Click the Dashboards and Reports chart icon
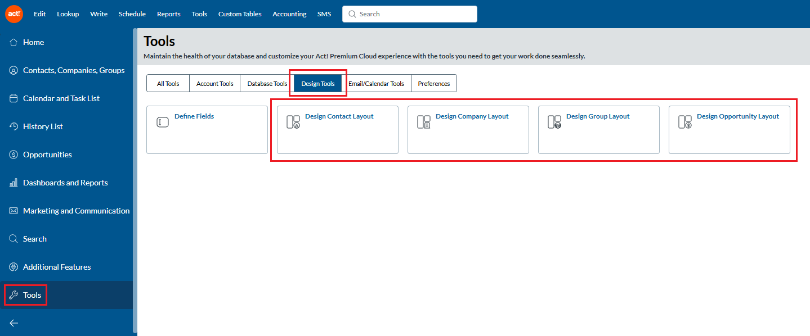The height and width of the screenshot is (336, 810). tap(14, 183)
